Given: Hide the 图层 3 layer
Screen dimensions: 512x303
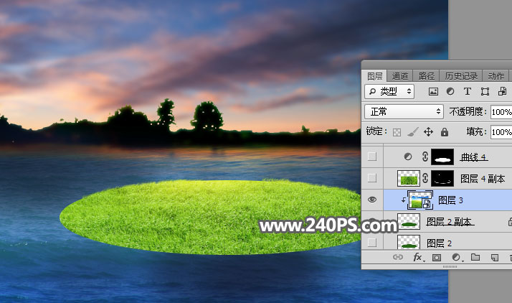Looking at the screenshot, I should point(371,200).
